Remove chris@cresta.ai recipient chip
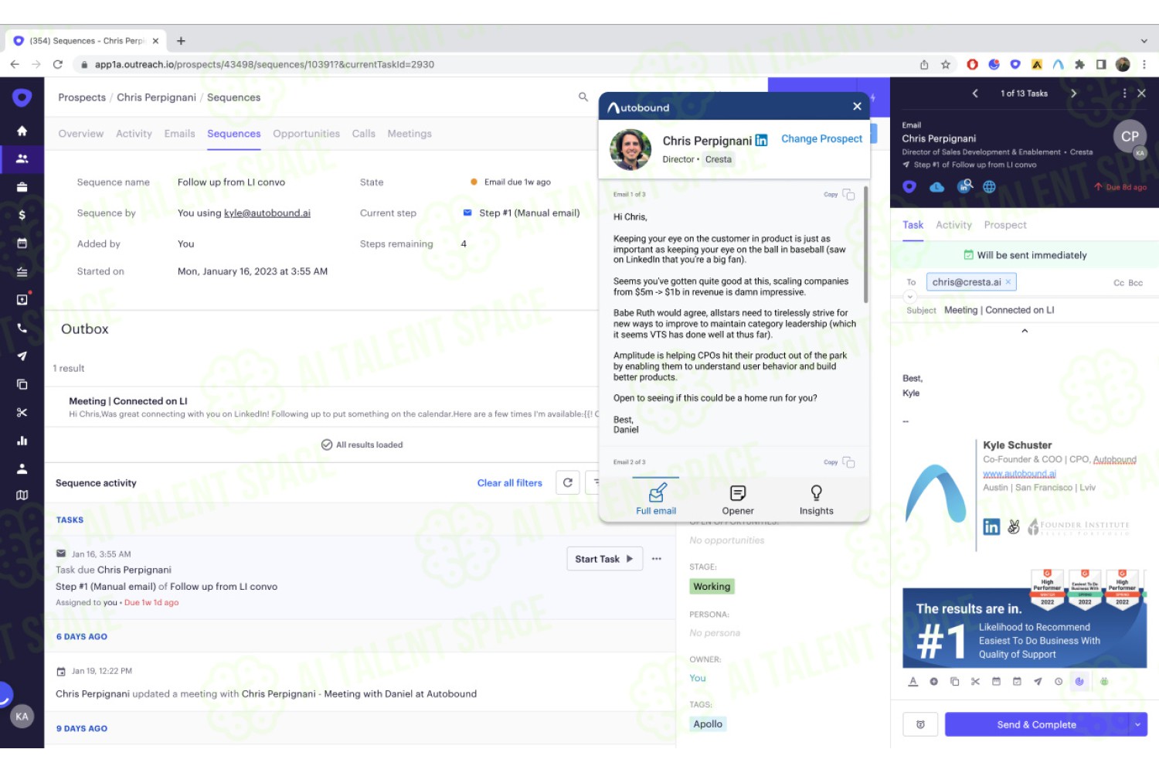This screenshot has height=773, width=1159. [x=1008, y=282]
